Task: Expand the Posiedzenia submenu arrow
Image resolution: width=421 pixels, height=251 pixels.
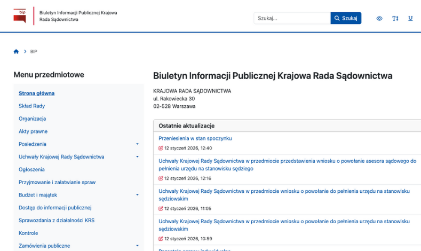Action: [x=137, y=144]
